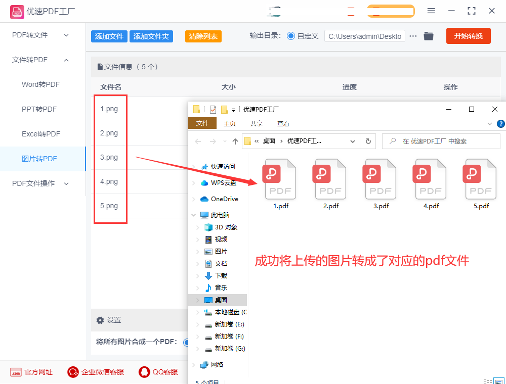
Task: Expand the PDF文件操作 menu section
Action: click(66, 183)
